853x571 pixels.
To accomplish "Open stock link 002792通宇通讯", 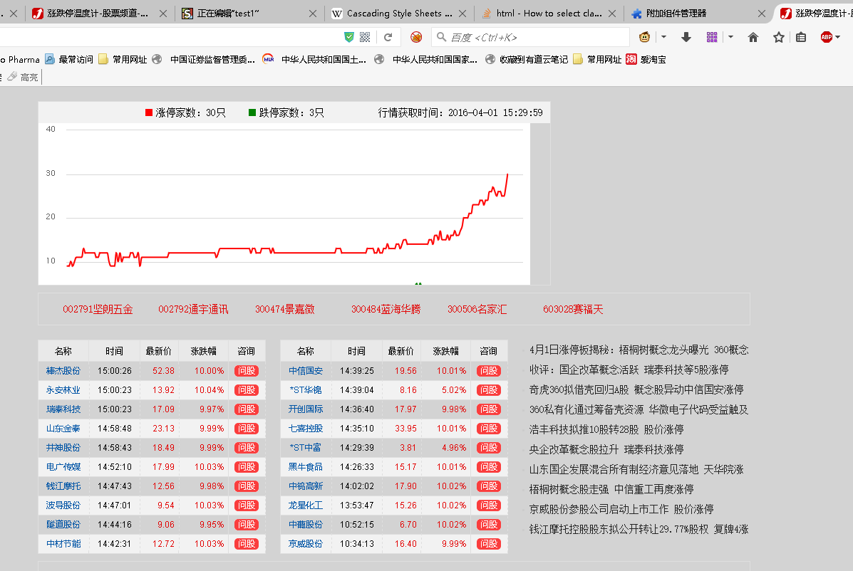I will [193, 309].
